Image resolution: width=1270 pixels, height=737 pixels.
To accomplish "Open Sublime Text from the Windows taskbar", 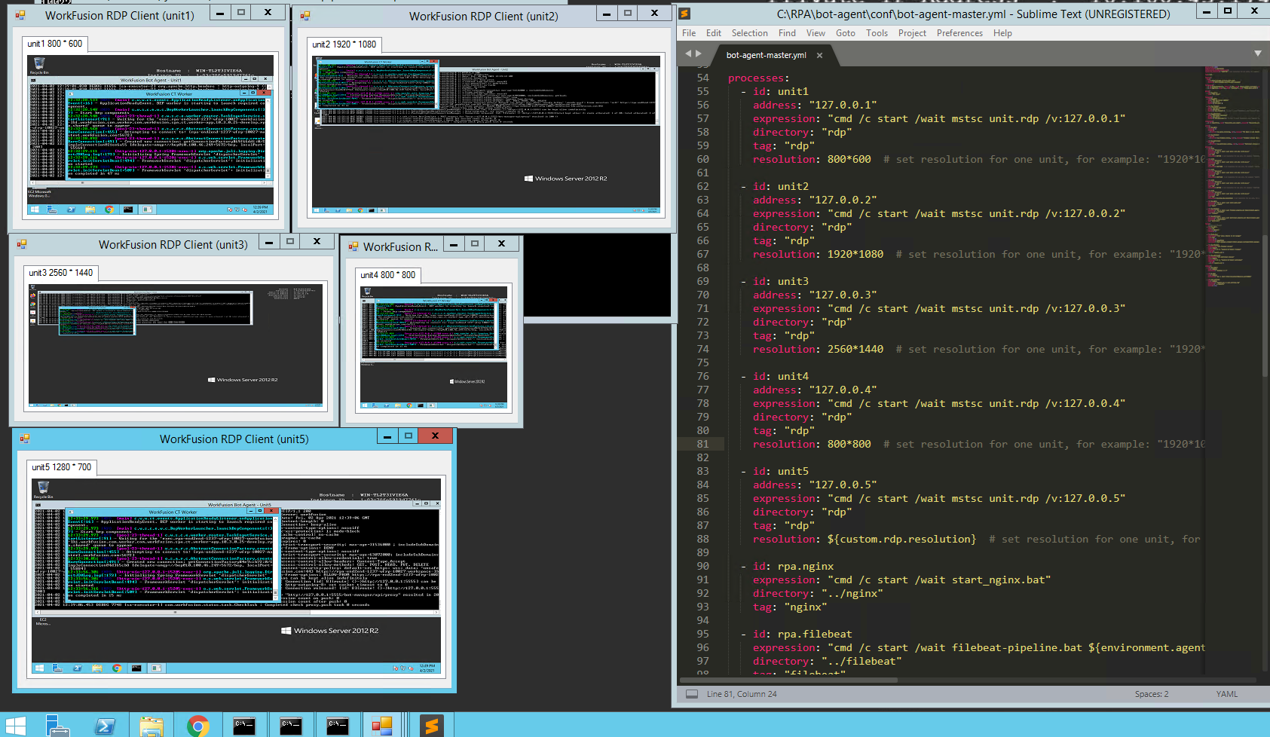I will pyautogui.click(x=431, y=726).
